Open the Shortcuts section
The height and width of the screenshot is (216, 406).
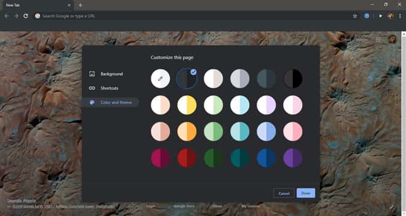point(110,88)
